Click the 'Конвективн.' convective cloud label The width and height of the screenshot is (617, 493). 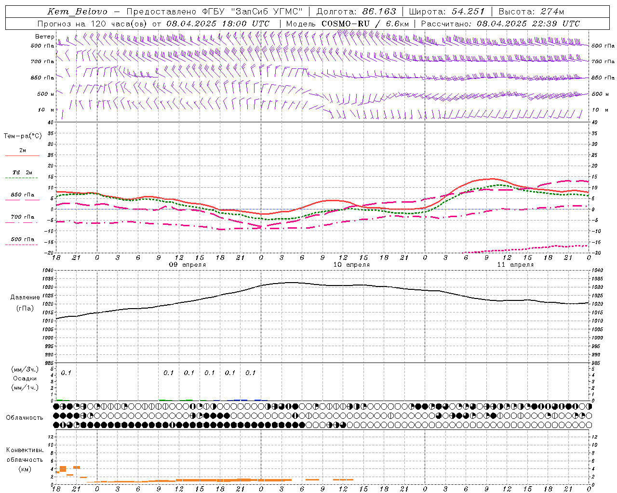click(x=25, y=450)
